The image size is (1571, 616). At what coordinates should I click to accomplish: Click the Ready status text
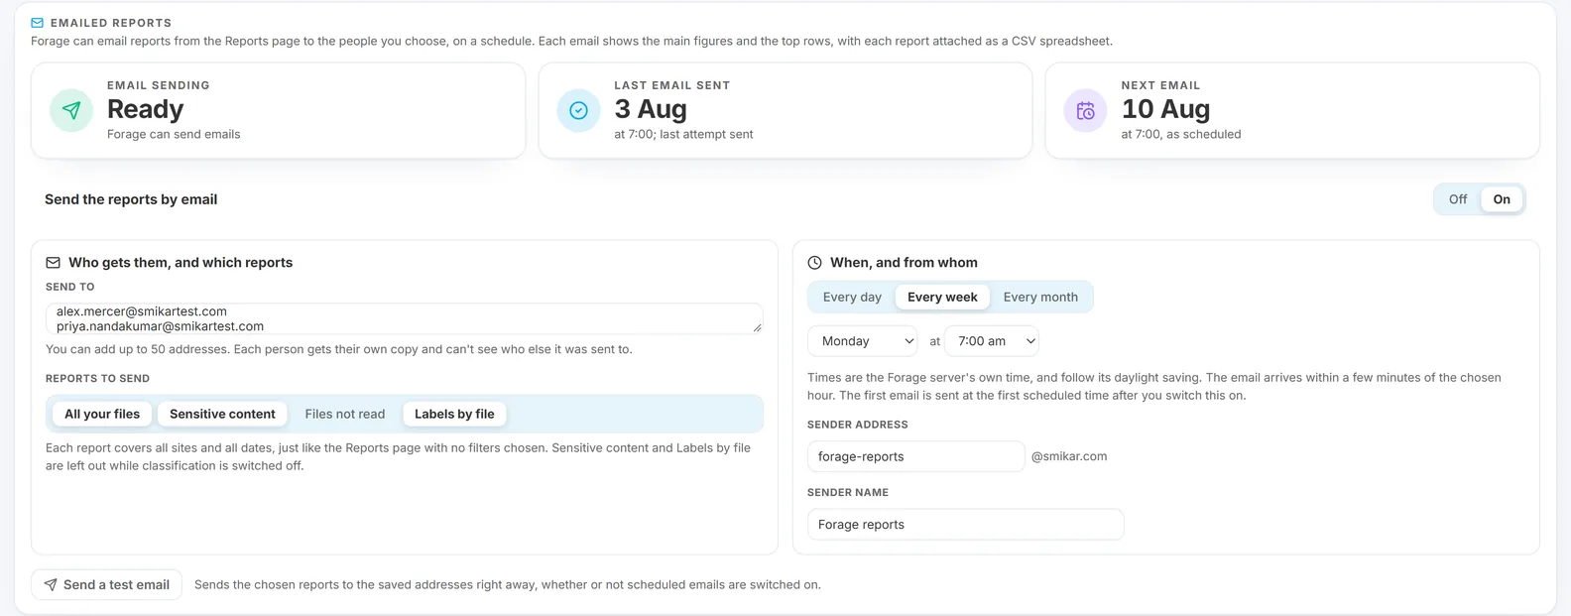tap(146, 109)
